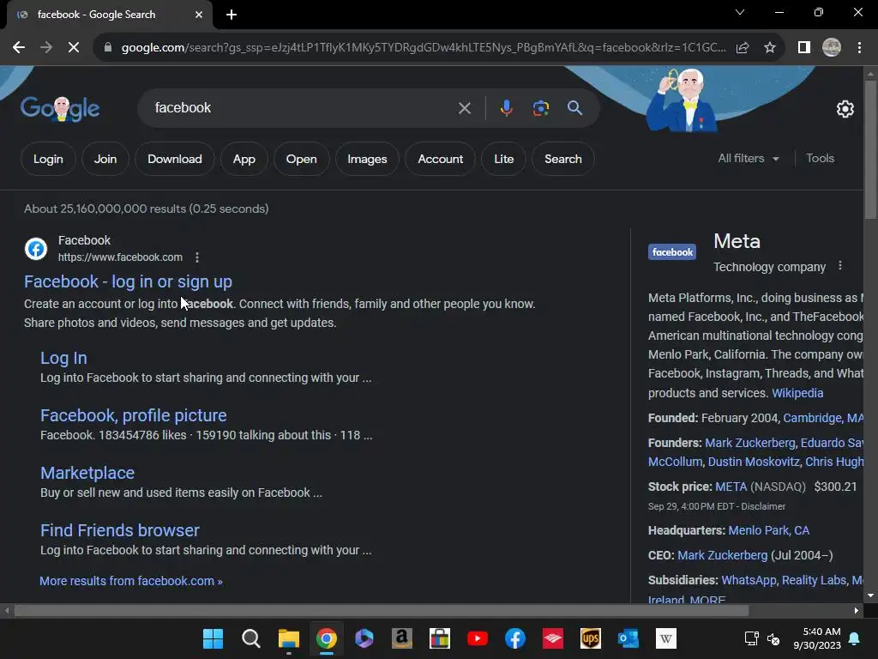
Task: Launch YouTube from taskbar
Action: tap(478, 638)
